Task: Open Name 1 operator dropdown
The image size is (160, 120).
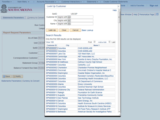Action: pos(69,24)
